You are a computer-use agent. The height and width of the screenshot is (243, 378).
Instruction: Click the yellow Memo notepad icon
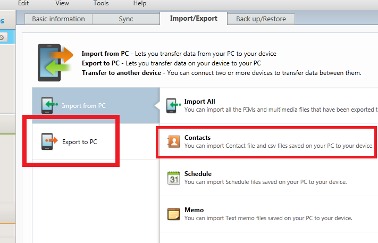point(173,214)
